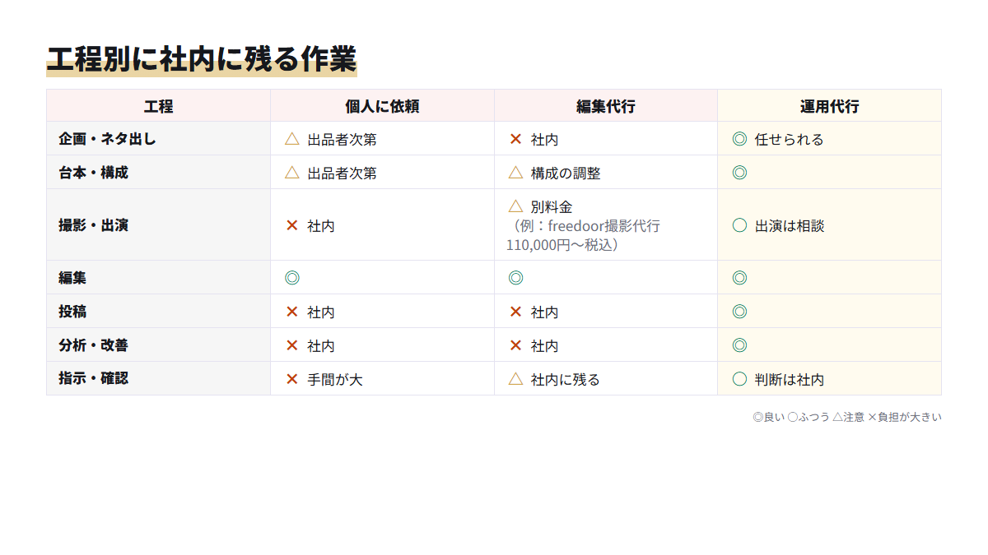Click the 社内に残る cell
This screenshot has height=555, width=988.
606,379
